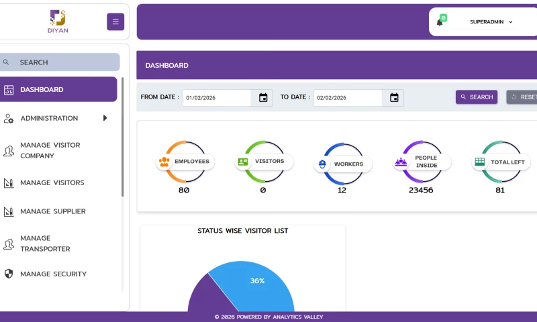Screen dimensions: 537x322
Task: Click the PEOPLE INSIDE stat card
Action: click(422, 162)
